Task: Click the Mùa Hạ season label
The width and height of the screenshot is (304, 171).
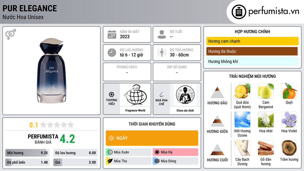Action: click(x=167, y=152)
